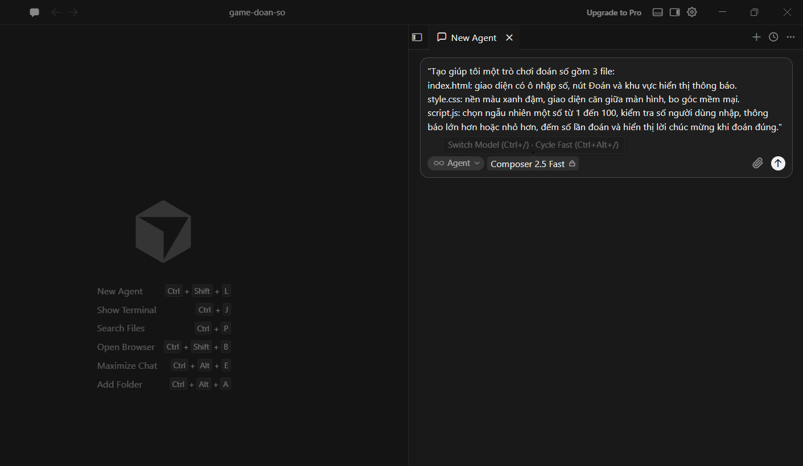Send the prompt with arrow button

[x=778, y=163]
